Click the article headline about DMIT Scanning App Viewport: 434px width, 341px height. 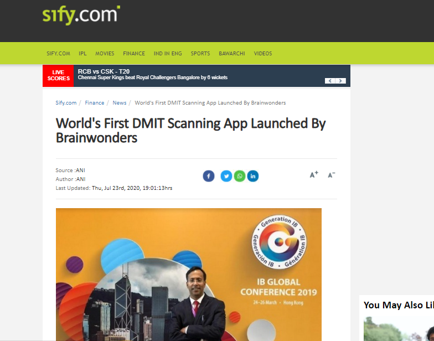click(x=190, y=131)
